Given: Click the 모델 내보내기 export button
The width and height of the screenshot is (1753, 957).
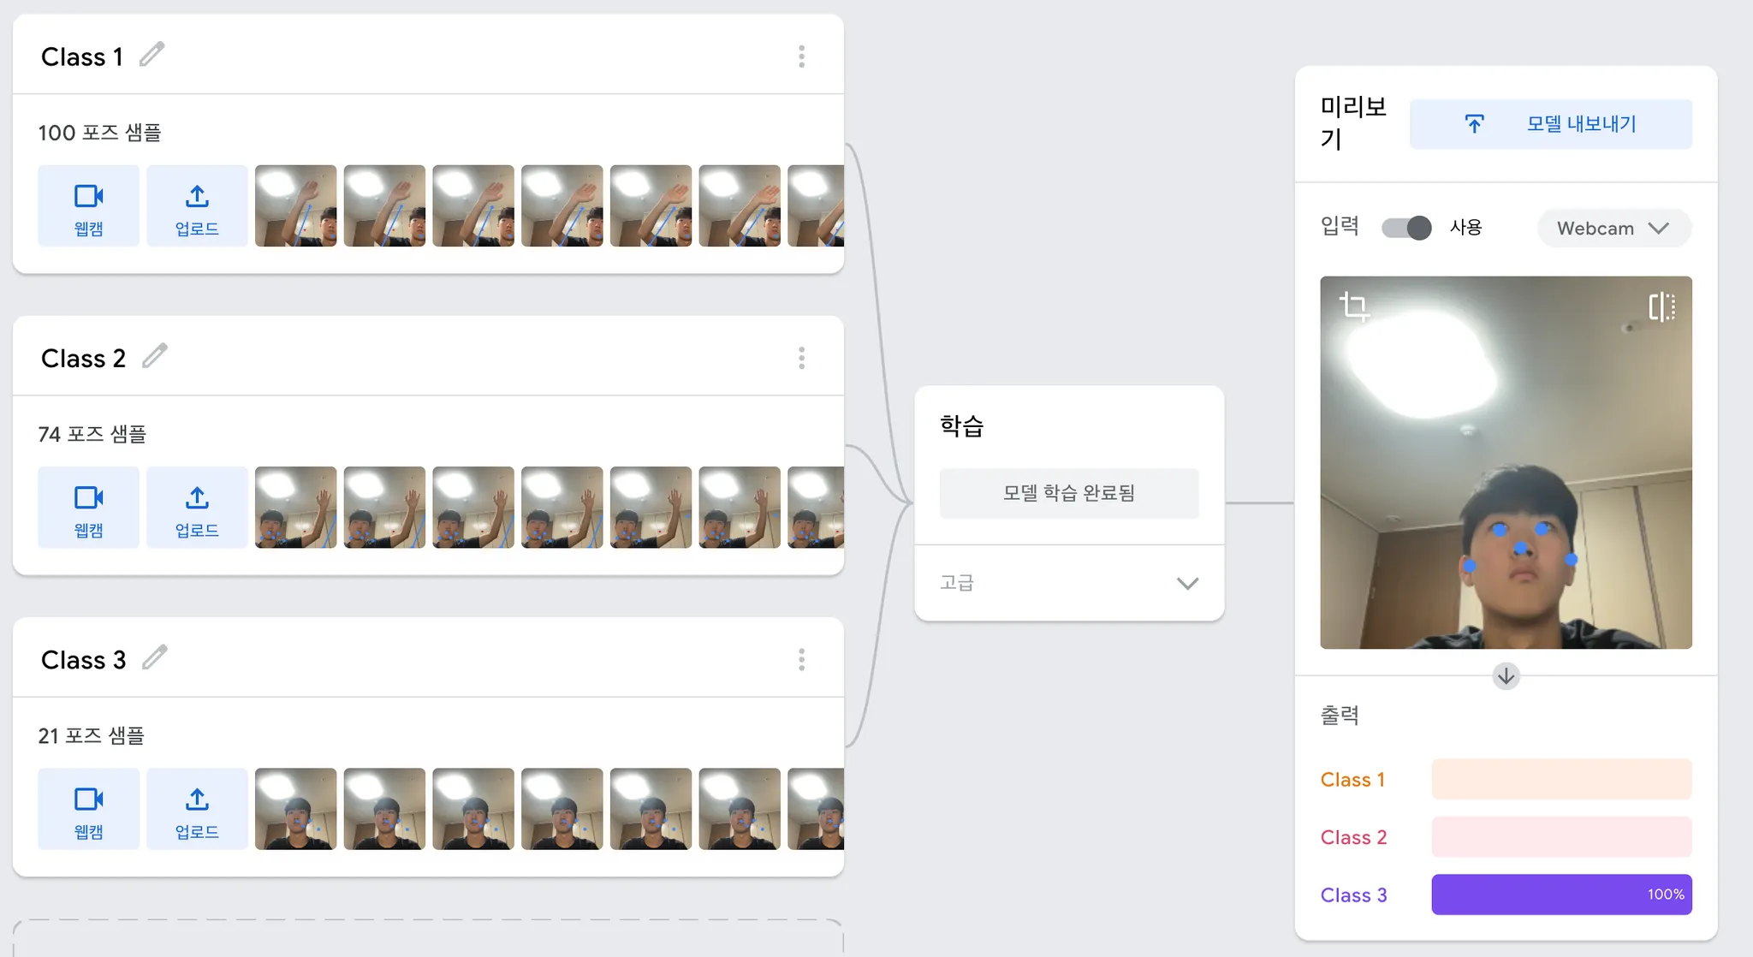Looking at the screenshot, I should click(x=1550, y=124).
